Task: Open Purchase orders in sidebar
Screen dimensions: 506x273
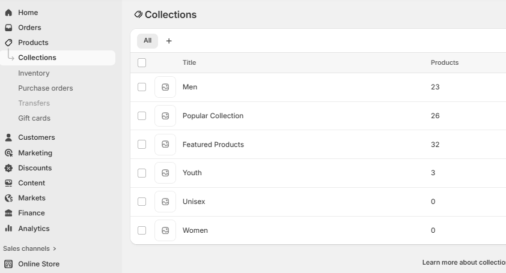Action: point(46,88)
